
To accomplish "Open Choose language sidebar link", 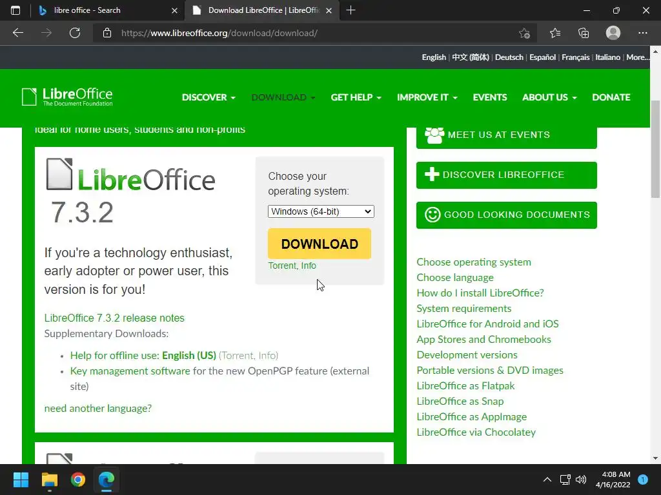I will coord(455,277).
